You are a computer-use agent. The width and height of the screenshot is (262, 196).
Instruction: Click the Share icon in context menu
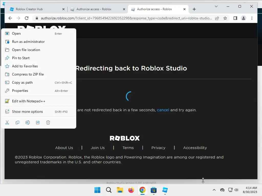tap(38, 123)
